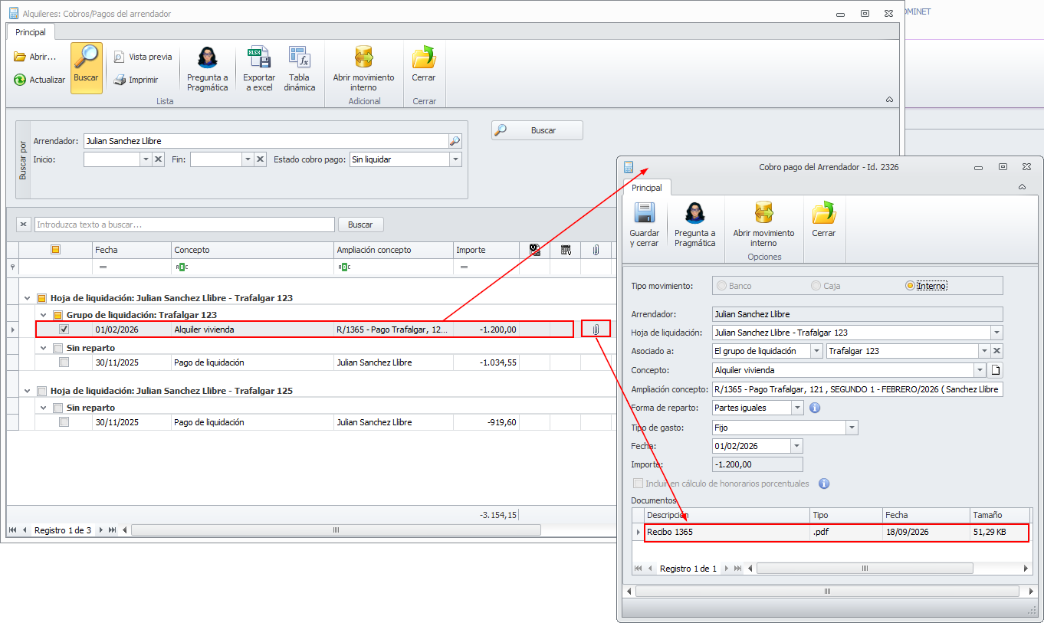Viewport: 1044px width, 623px height.
Task: Uncheck the Alquiler vivienda 01/02/2026 row
Action: 64,330
